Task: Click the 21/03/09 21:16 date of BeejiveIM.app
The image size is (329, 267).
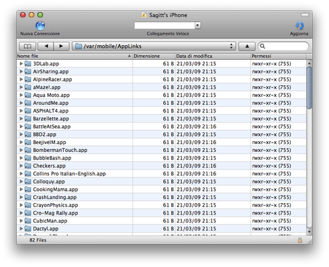Action: tap(196, 142)
